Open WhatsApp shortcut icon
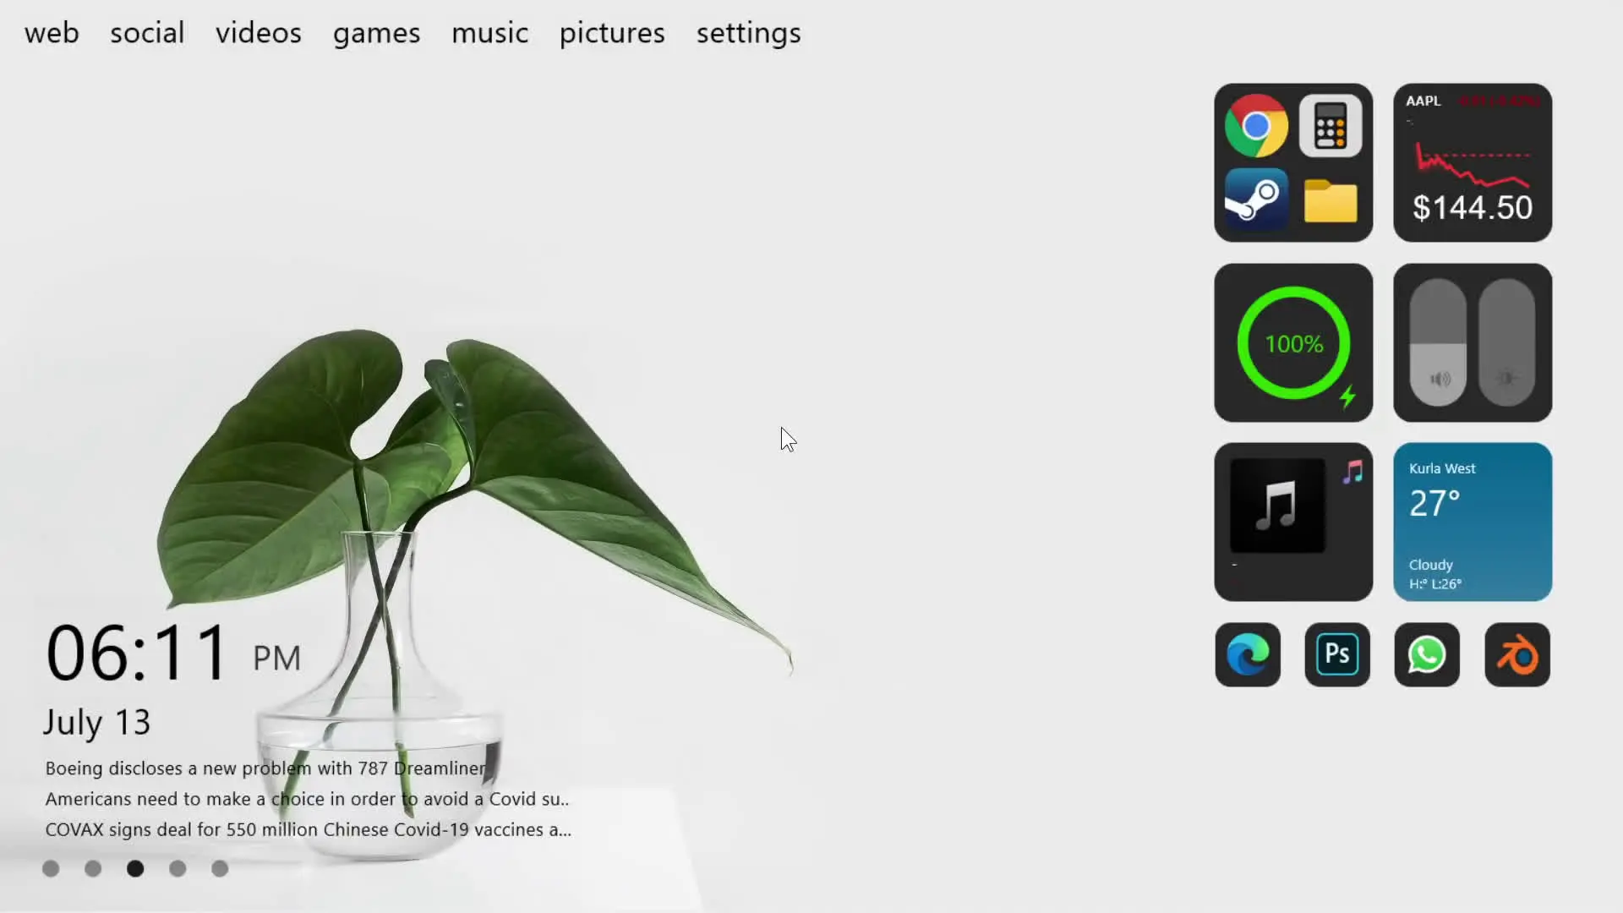The height and width of the screenshot is (913, 1623). click(x=1427, y=654)
